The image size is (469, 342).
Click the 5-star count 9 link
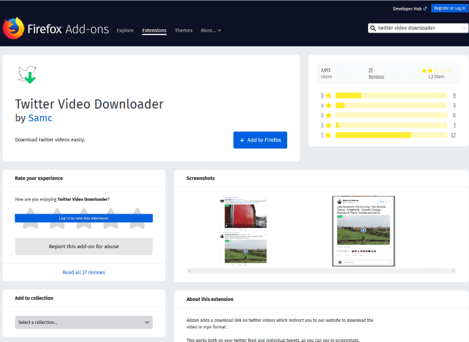[454, 95]
